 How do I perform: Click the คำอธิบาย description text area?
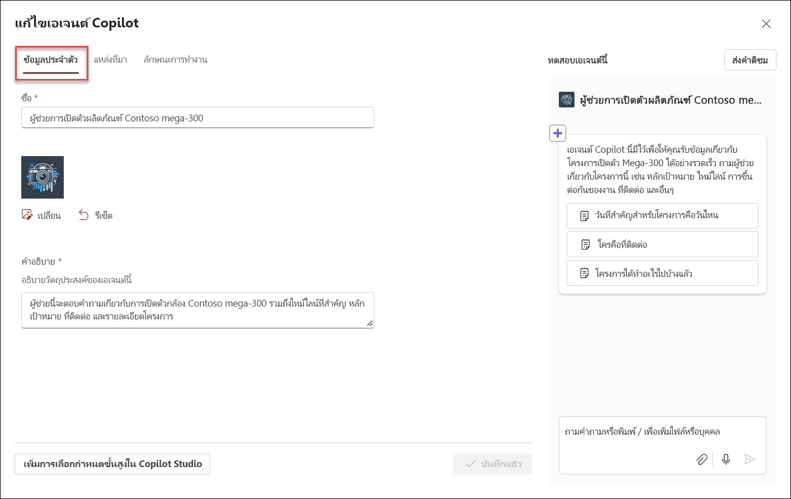tap(197, 310)
